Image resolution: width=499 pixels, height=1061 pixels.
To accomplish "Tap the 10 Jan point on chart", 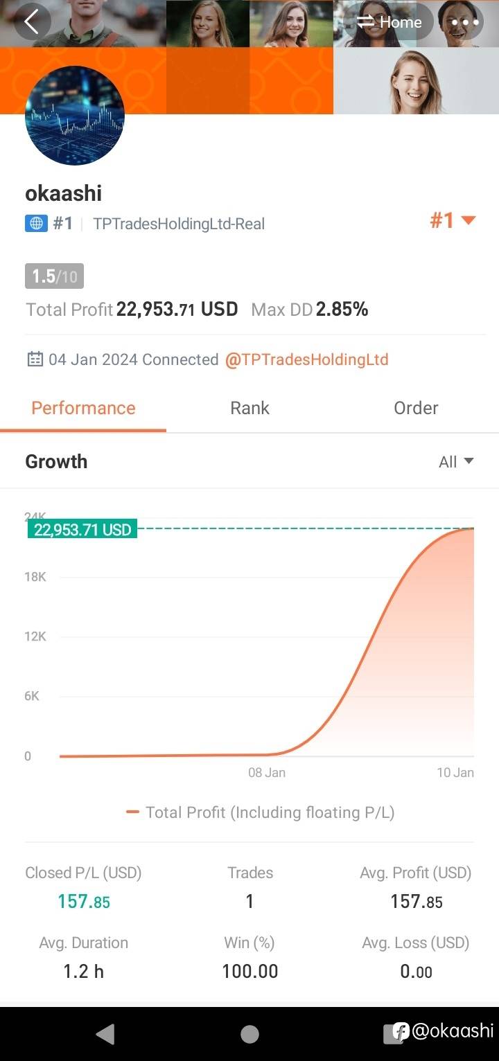I will pos(473,529).
